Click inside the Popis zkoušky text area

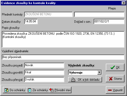point(63,39)
